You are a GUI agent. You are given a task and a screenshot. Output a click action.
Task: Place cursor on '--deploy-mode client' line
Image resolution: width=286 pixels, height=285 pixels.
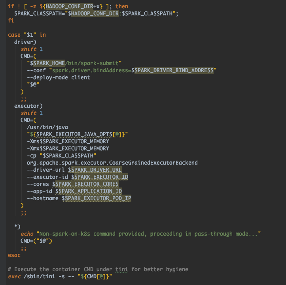(58, 77)
